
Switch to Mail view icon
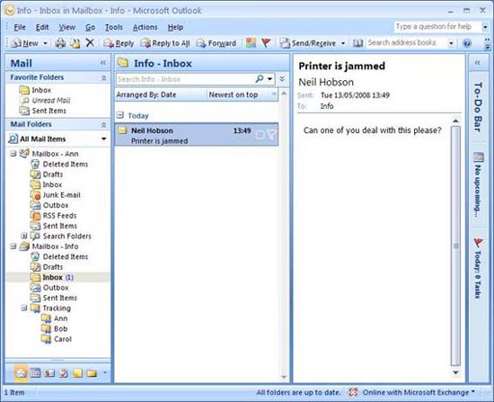[22, 373]
